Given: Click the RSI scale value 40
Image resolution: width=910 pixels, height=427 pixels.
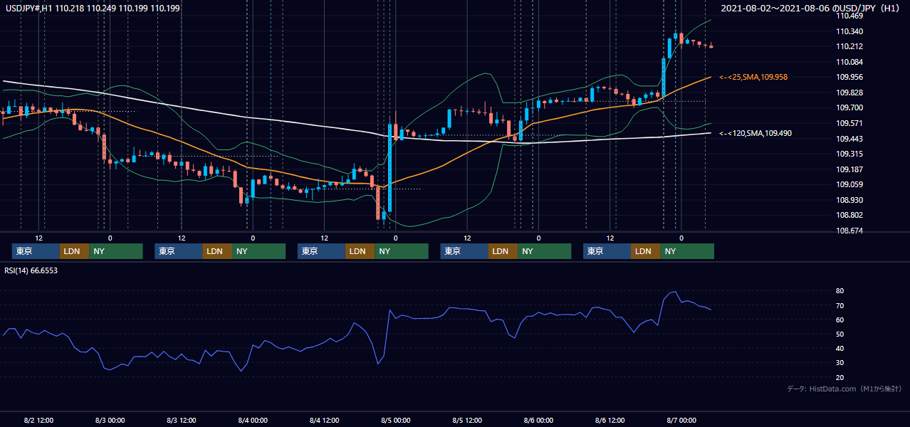Looking at the screenshot, I should (x=840, y=348).
